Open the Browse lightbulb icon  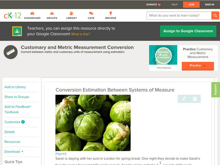click(x=111, y=13)
